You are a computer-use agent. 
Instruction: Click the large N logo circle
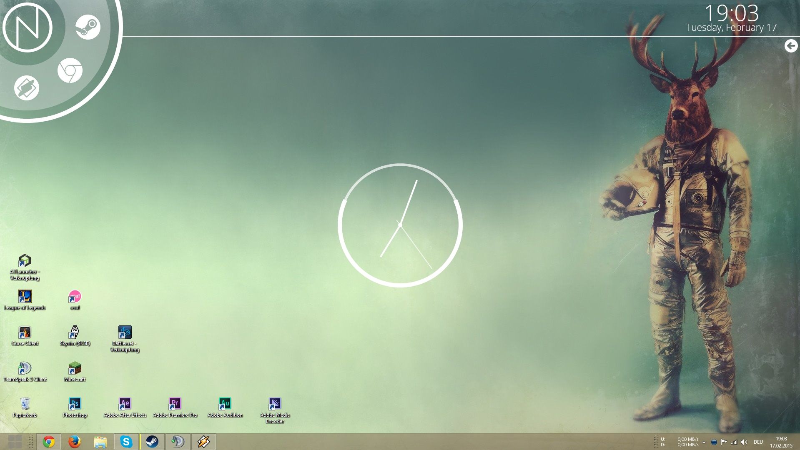tap(28, 27)
